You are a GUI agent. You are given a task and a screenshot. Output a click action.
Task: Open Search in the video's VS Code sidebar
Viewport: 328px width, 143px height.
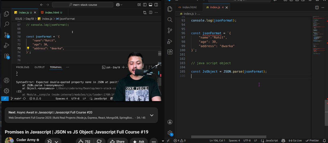click(x=7, y=24)
